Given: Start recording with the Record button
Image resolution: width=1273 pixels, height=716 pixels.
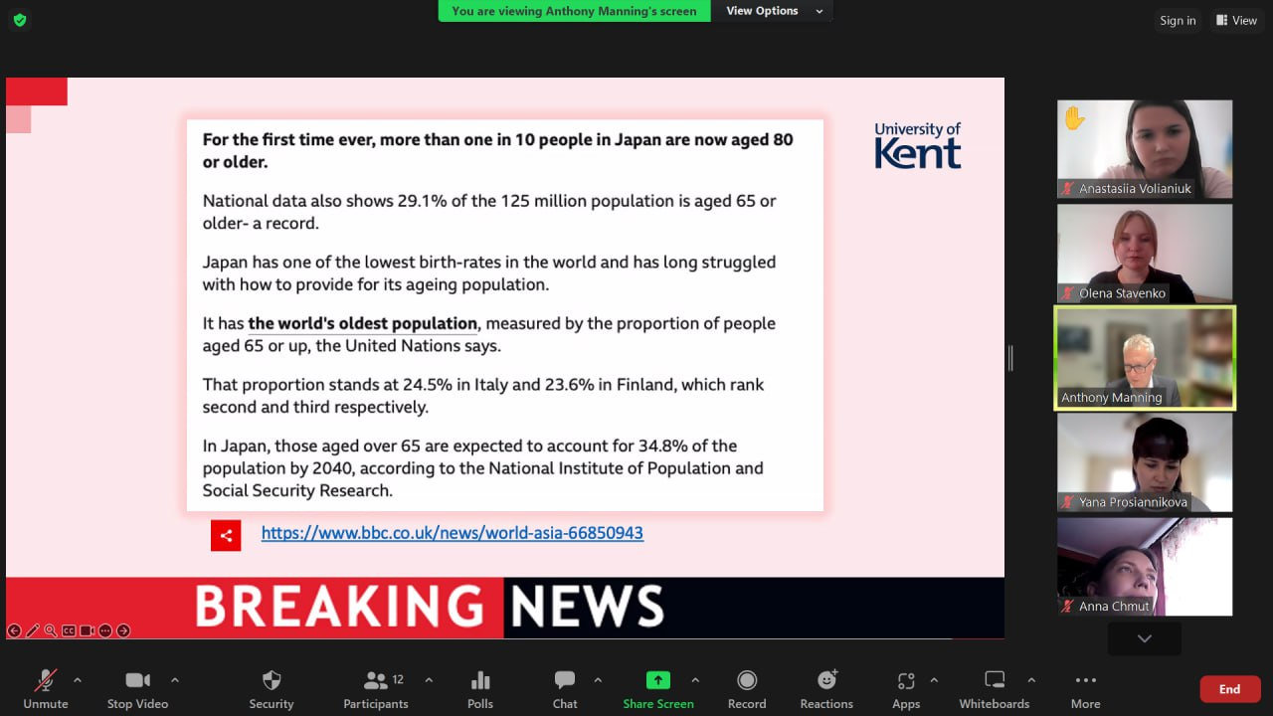Looking at the screenshot, I should click(747, 689).
